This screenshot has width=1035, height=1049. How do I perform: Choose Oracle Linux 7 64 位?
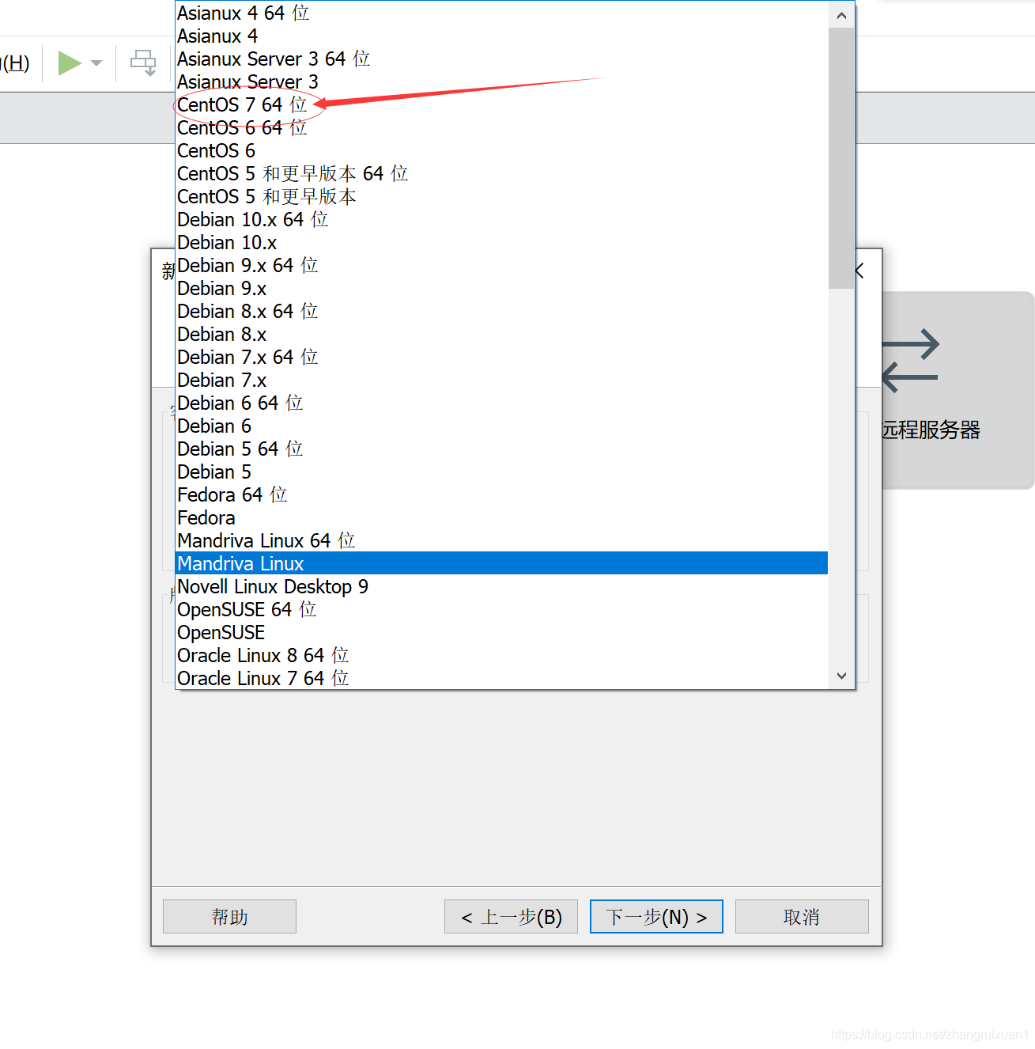(x=501, y=678)
